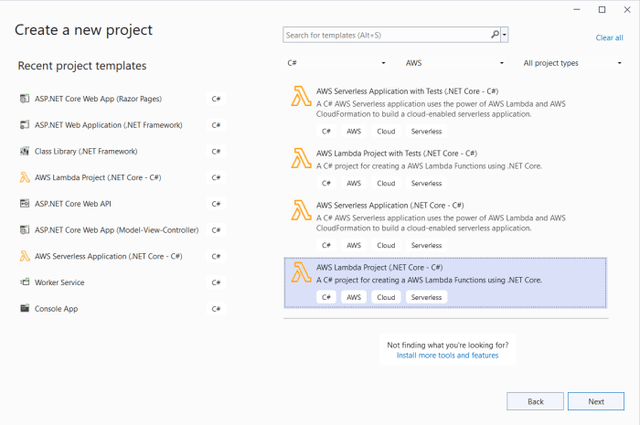Viewport: 640px width, 425px height.
Task: Click the C# badge next to ASP.NET Core Web API
Action: 216,204
